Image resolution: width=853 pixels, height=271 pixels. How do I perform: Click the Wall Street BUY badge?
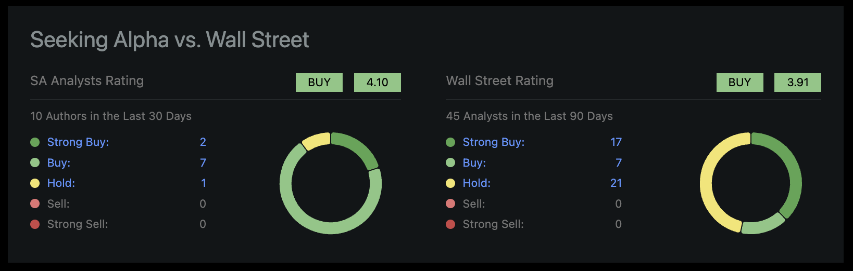point(739,83)
